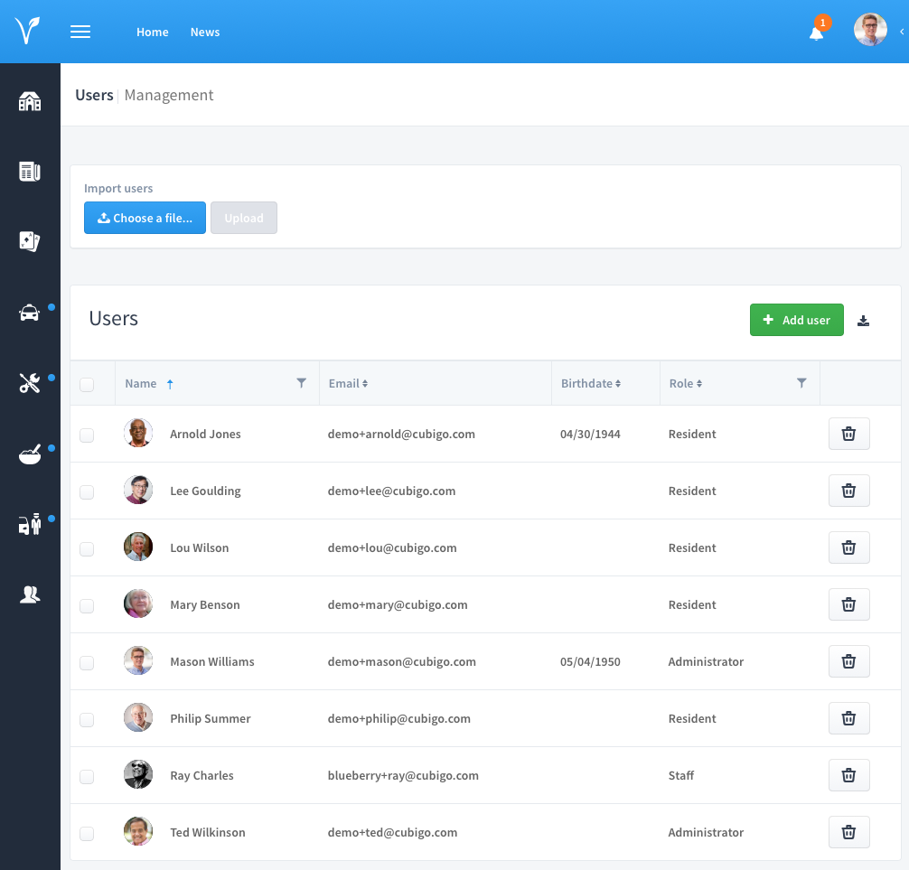Click birthdate 04/30/1944
The height and width of the screenshot is (870, 909).
tap(590, 435)
